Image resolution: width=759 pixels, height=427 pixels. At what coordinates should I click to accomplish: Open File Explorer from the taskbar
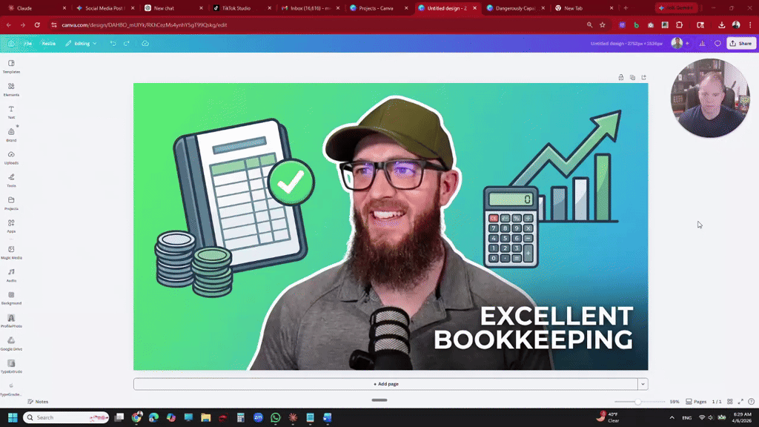pyautogui.click(x=206, y=417)
